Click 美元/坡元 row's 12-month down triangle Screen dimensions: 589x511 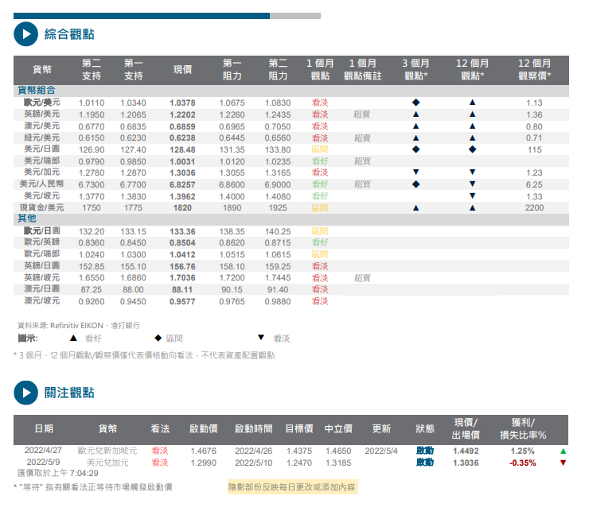point(473,195)
